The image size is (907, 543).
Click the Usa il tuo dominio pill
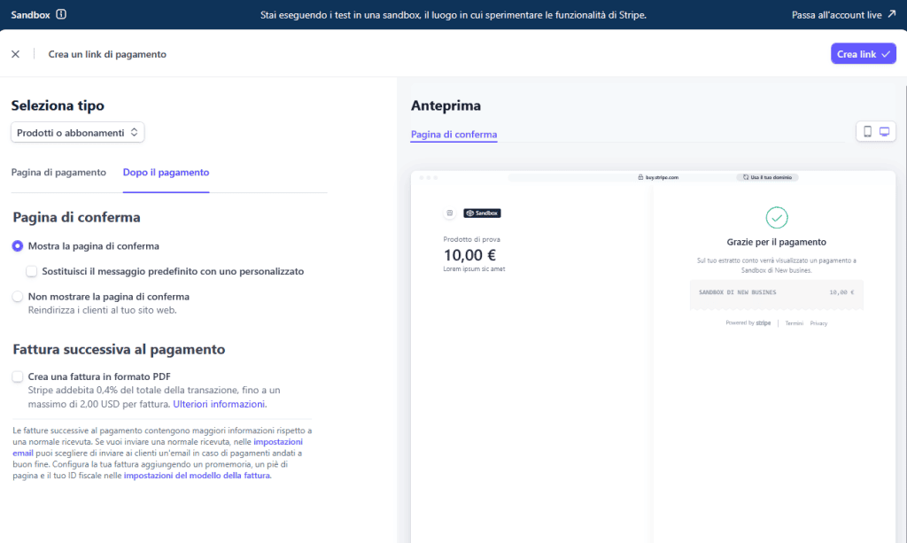point(769,176)
